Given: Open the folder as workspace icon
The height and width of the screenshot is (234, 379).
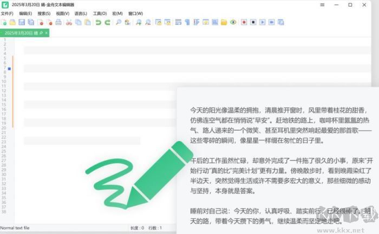Looking at the screenshot, I should point(224,23).
